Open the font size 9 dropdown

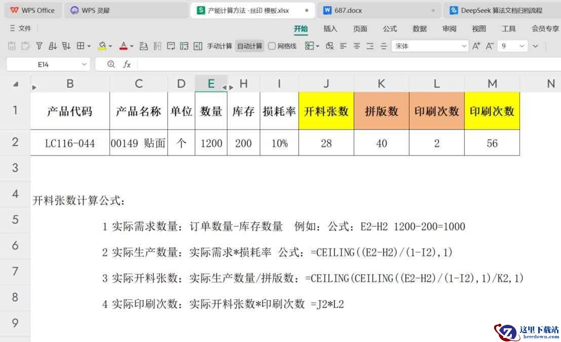[521, 46]
